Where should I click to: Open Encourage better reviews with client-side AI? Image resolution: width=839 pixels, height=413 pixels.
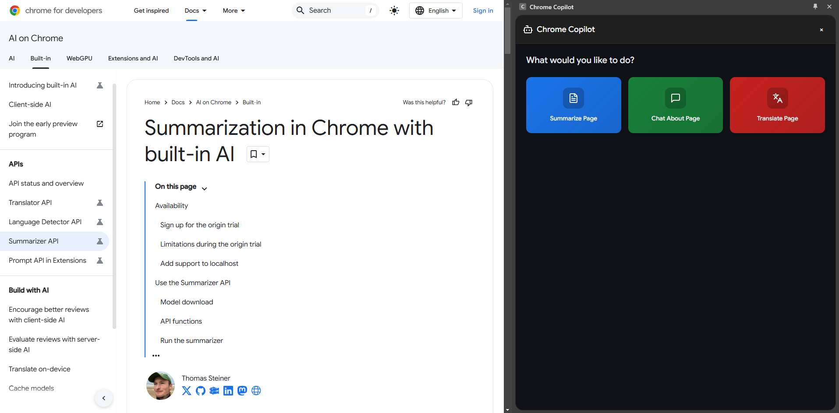(x=49, y=315)
